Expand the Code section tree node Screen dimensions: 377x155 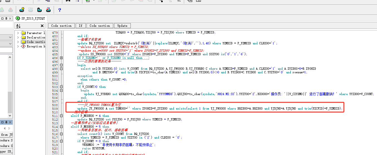coord(18,42)
